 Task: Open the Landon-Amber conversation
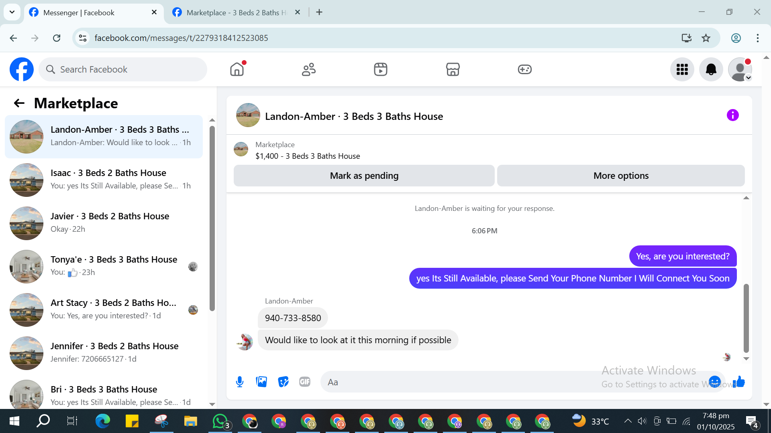click(x=104, y=137)
